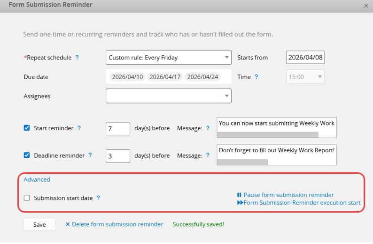Click help icon next to Start reminder
Screen dimensions: 373x244
point(79,128)
